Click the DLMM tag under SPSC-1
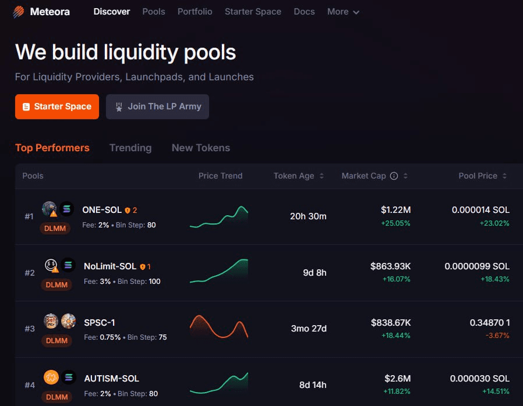523x406 pixels. 56,340
